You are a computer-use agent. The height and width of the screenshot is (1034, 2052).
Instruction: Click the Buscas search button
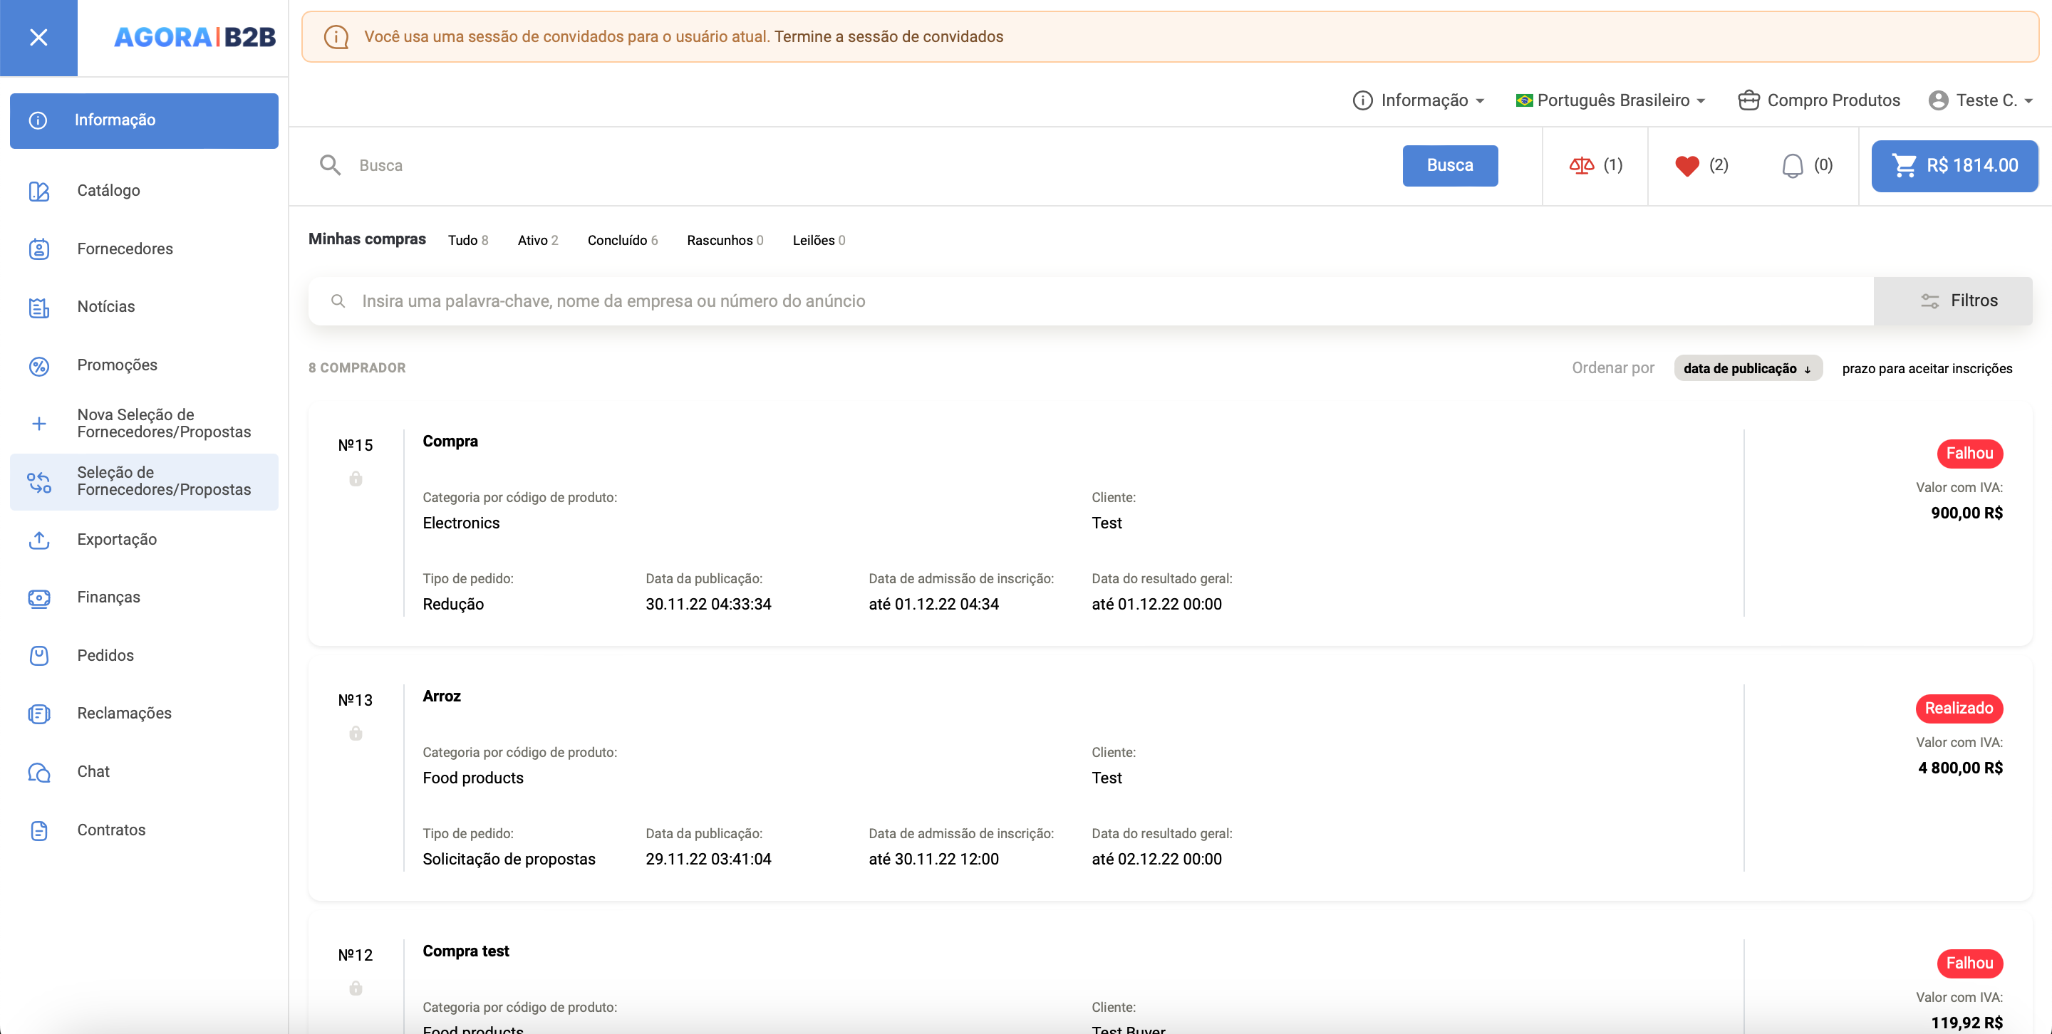1449,165
